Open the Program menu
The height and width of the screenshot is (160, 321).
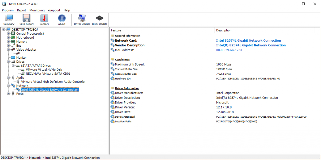click(x=8, y=10)
